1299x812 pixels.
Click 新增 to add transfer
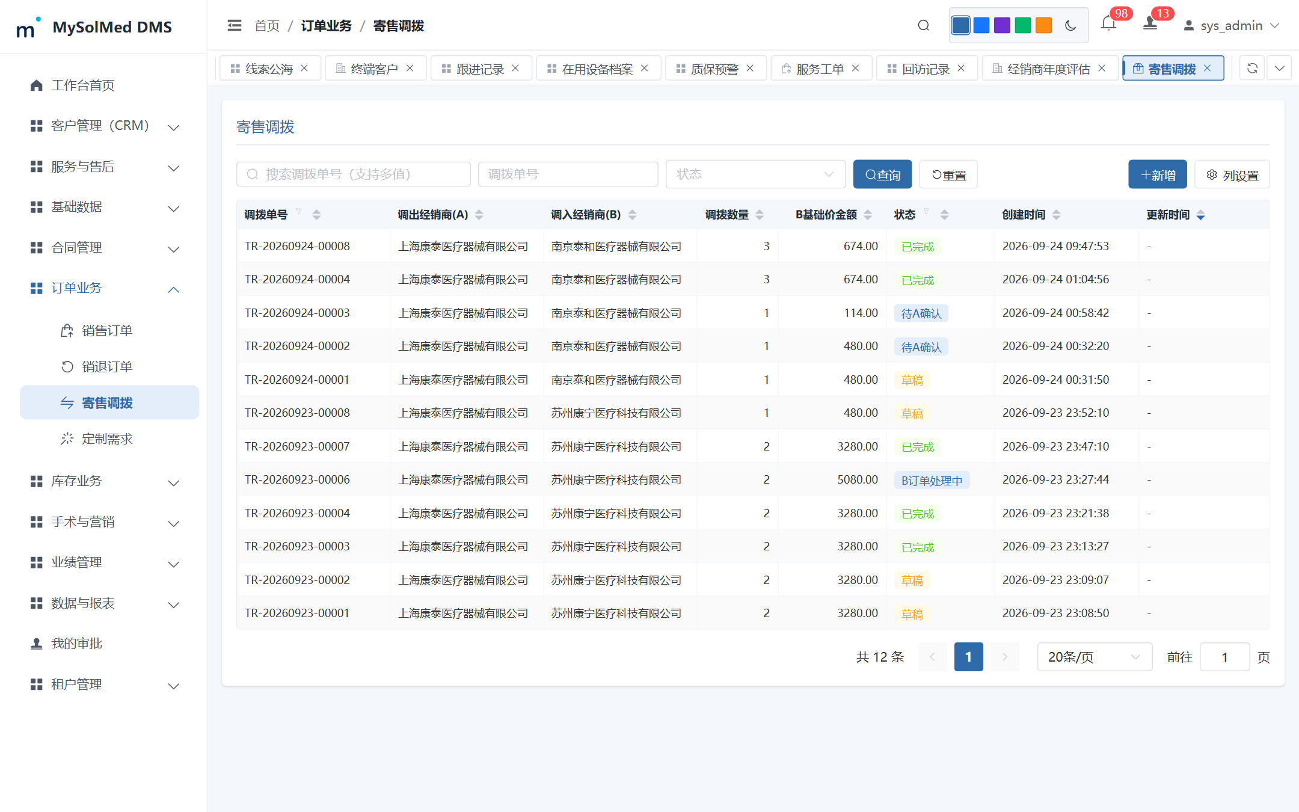(x=1158, y=174)
